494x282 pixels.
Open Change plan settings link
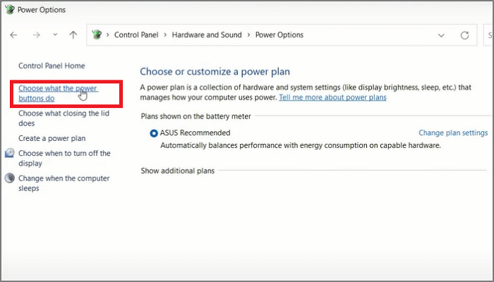click(452, 133)
